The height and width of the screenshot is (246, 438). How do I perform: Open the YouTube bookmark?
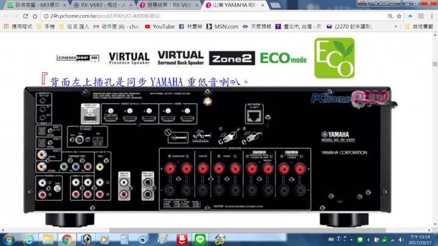click(160, 27)
